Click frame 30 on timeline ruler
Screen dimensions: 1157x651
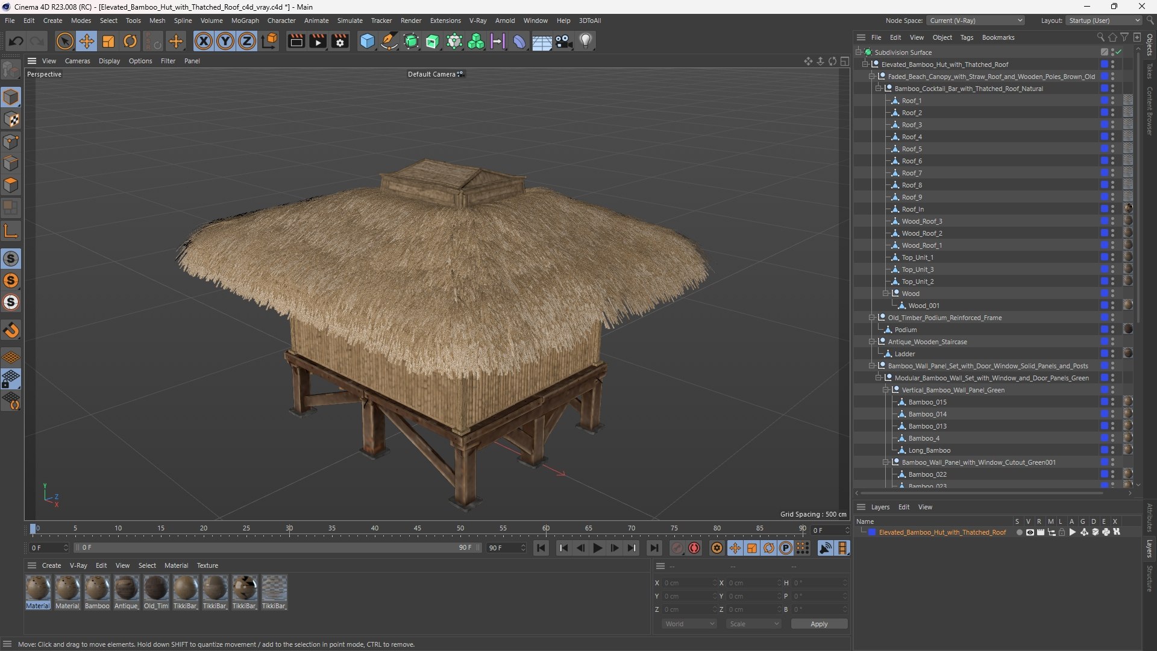pyautogui.click(x=289, y=529)
